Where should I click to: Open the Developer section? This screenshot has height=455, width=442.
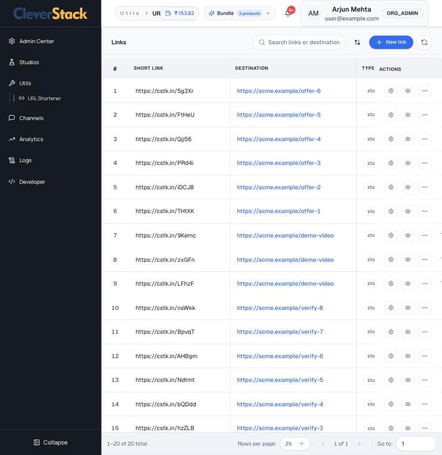tap(27, 182)
